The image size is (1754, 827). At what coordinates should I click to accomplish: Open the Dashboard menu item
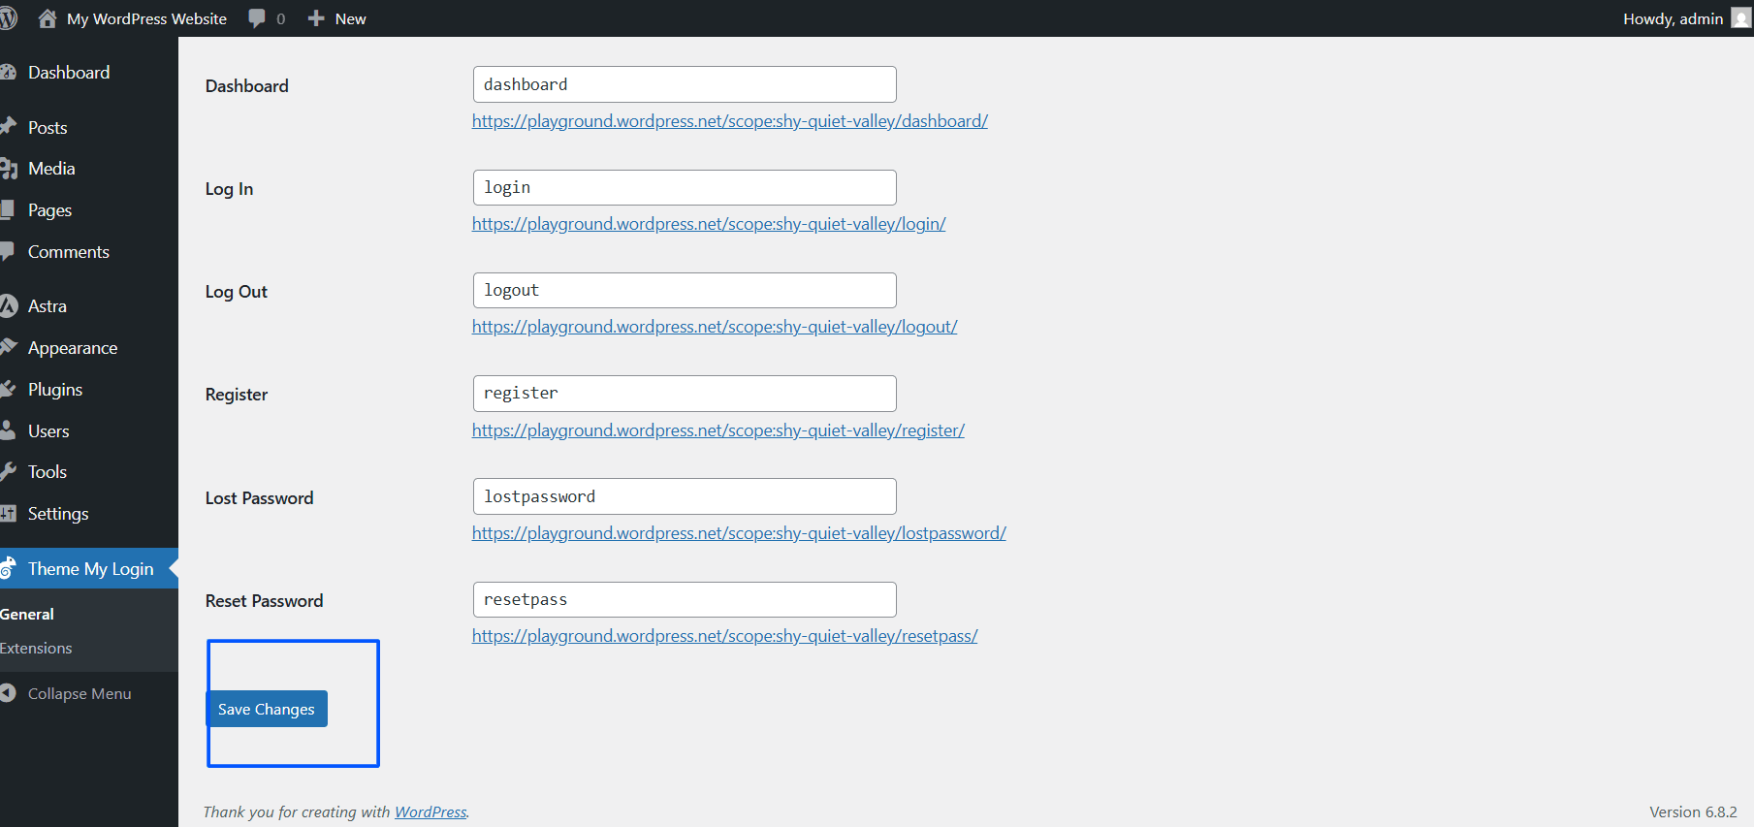[x=69, y=72]
